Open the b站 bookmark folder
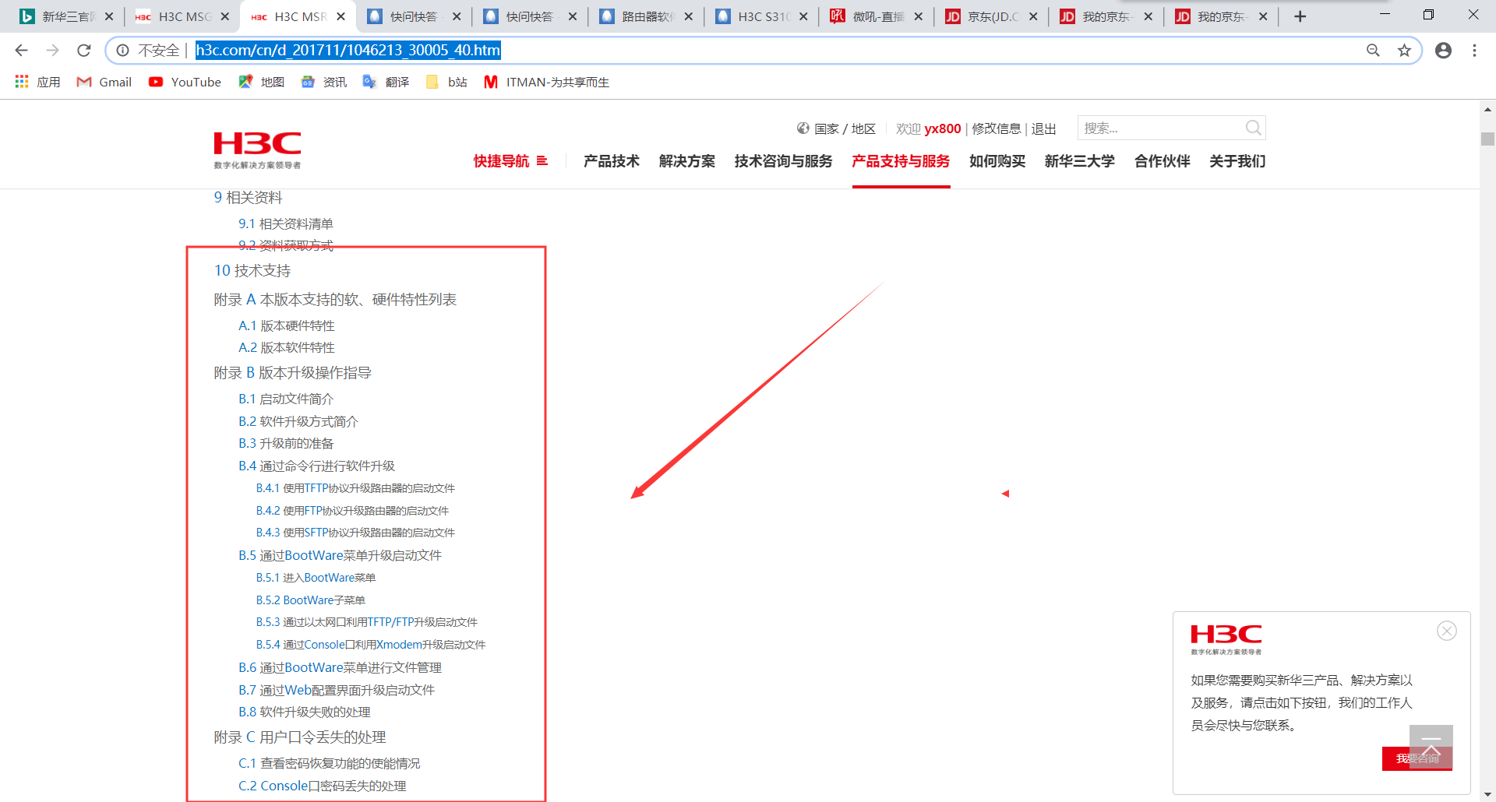Viewport: 1496px width, 802px height. (x=446, y=82)
